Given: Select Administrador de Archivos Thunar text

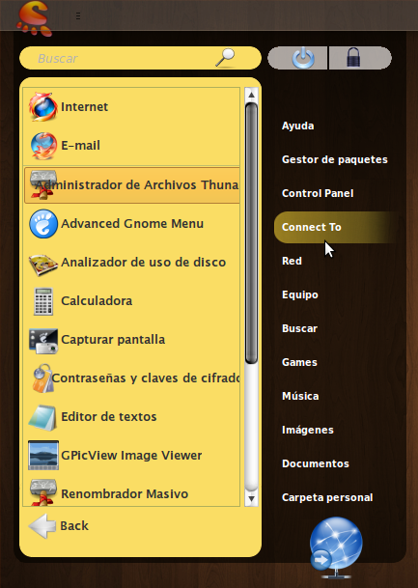Looking at the screenshot, I should point(136,184).
